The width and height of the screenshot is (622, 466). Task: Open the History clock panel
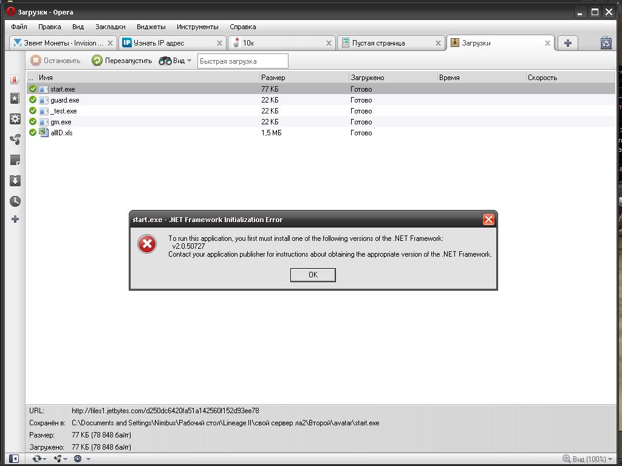[x=15, y=201]
